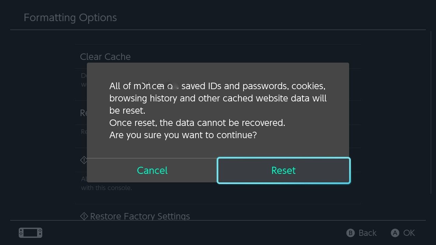Click the "be reset." line in dialog
The image size is (436, 245).
pyautogui.click(x=127, y=111)
